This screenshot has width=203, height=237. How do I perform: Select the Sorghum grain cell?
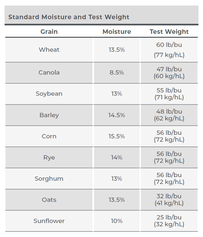pyautogui.click(x=49, y=178)
